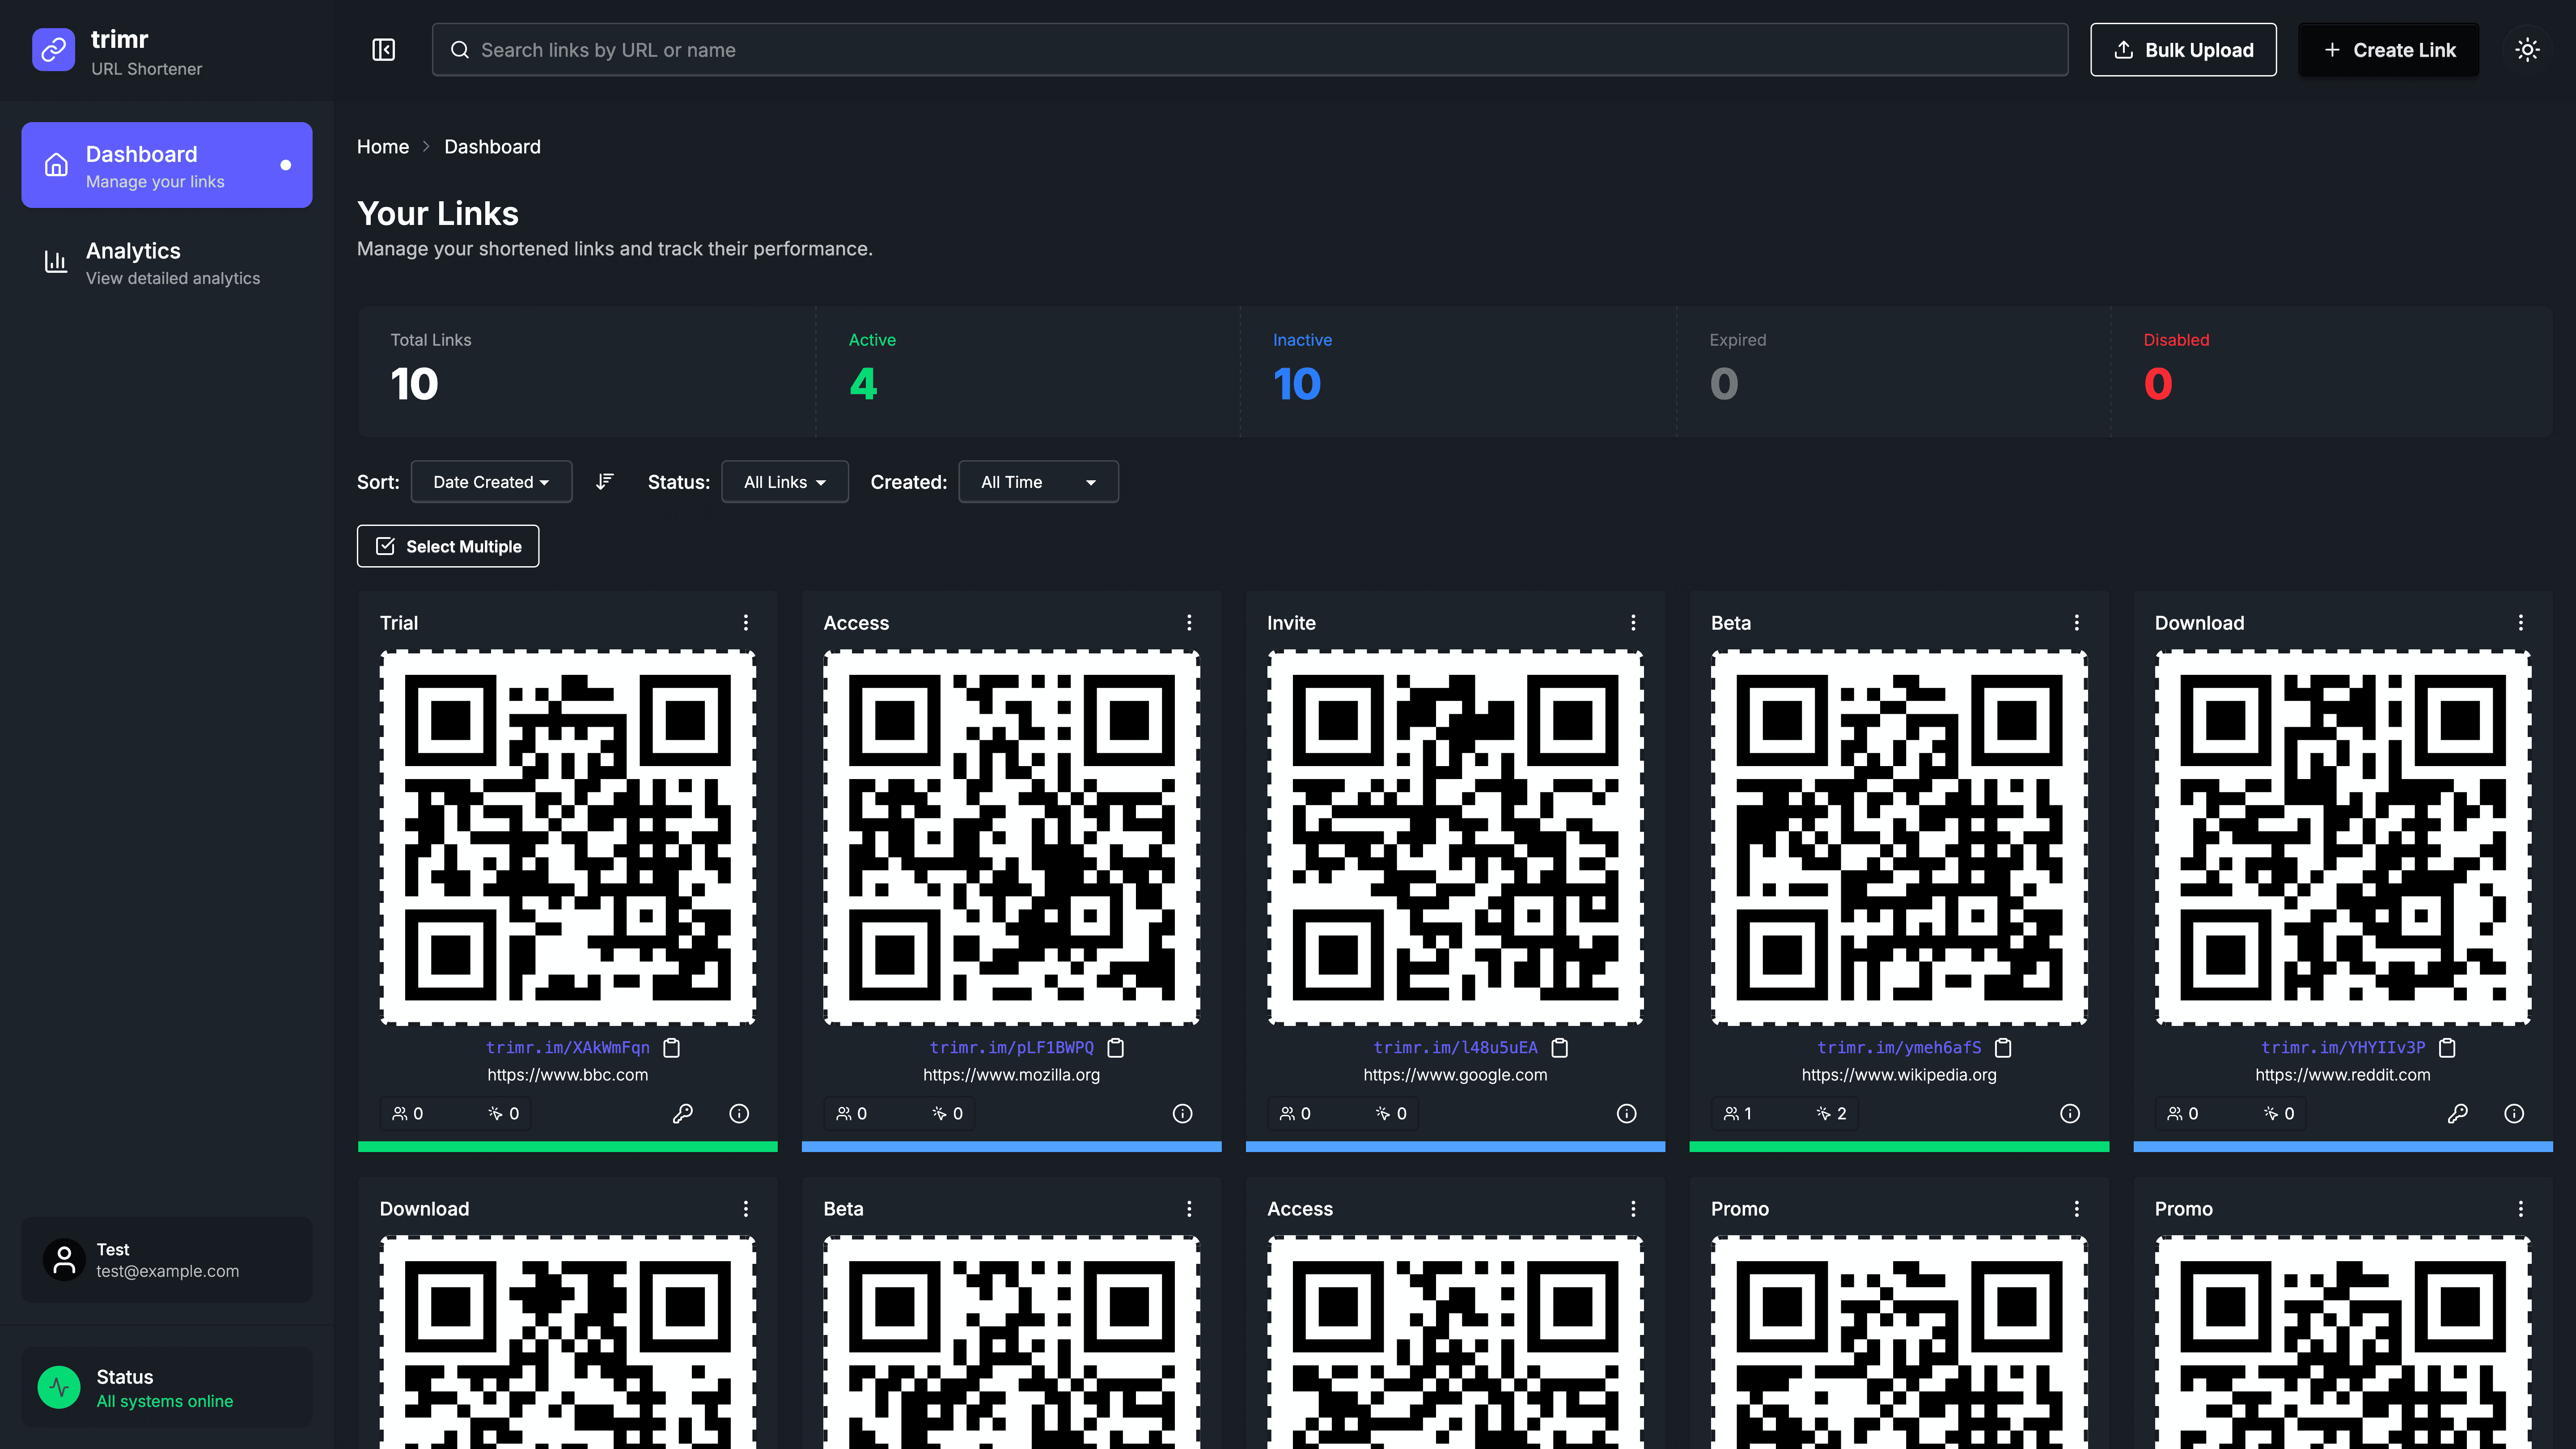Open three-dot menu on second-row Access card
Screen dimensions: 2576x1449
1633,1209
